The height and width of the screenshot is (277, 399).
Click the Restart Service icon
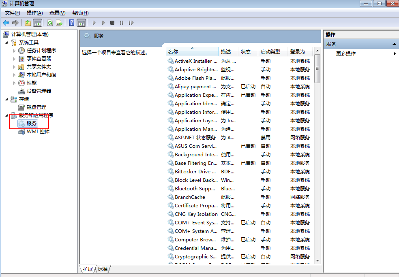click(x=131, y=23)
